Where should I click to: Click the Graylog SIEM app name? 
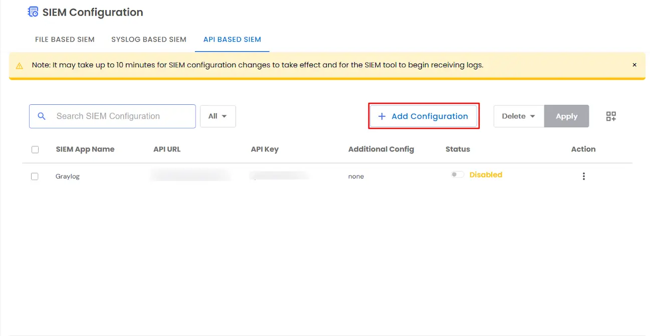tap(68, 176)
